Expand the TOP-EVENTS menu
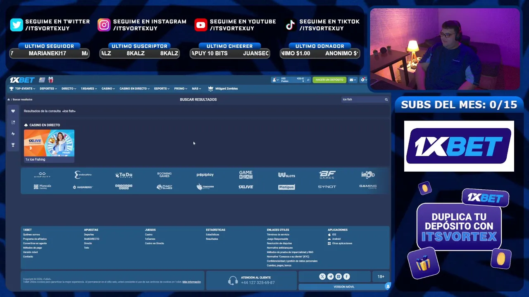The image size is (529, 297). [x=22, y=89]
